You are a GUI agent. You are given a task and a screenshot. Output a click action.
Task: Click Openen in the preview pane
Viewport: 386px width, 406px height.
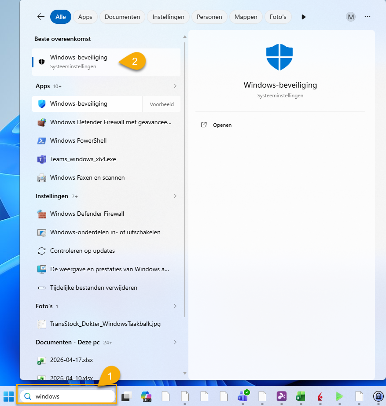coord(222,125)
